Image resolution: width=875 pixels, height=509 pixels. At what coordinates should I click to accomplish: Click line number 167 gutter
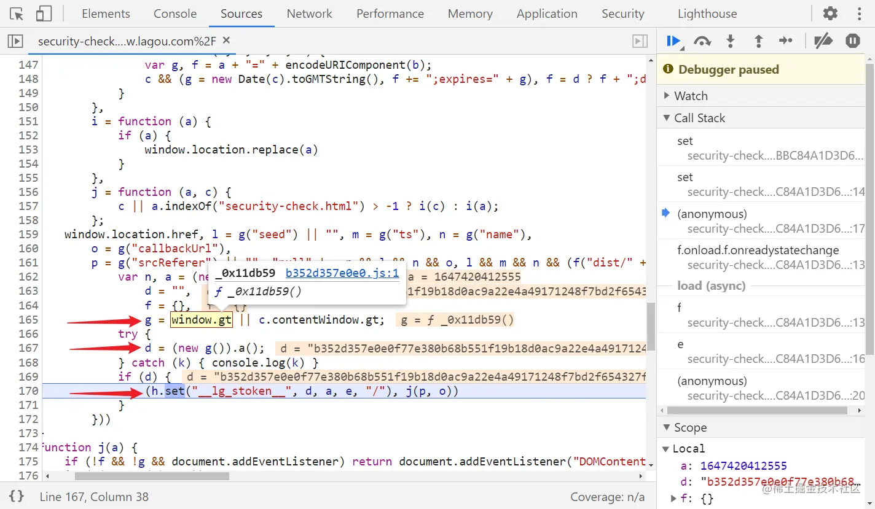(28, 348)
